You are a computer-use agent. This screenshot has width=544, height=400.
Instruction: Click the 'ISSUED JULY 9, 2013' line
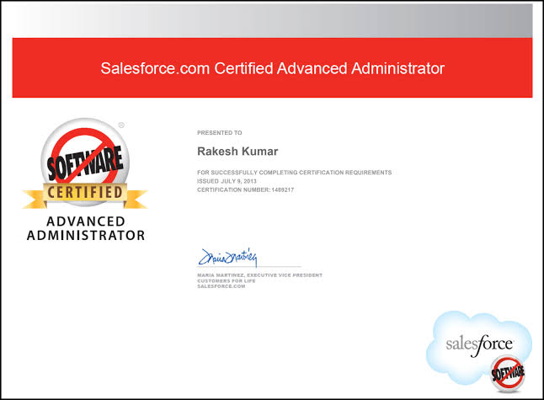227,181
